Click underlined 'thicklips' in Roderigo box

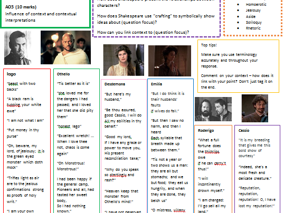(212, 152)
